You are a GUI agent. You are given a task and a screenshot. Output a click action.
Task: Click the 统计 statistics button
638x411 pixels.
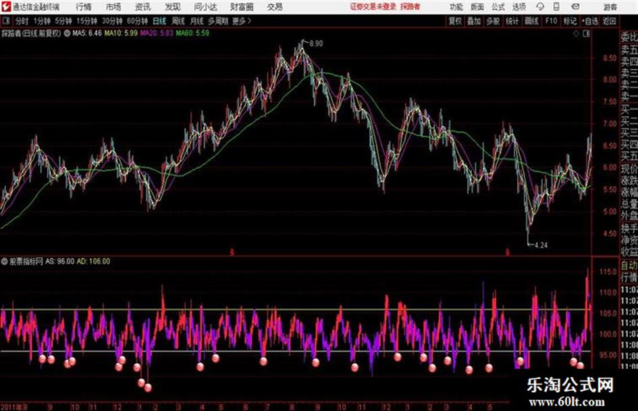(x=512, y=21)
